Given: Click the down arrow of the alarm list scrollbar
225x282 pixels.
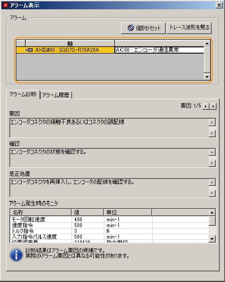Looking at the screenshot, I should [x=207, y=77].
